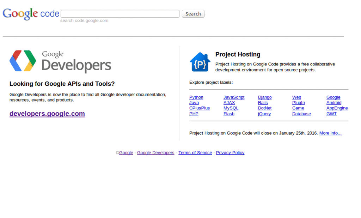Open the Flash project label
361x218 pixels.
229,114
